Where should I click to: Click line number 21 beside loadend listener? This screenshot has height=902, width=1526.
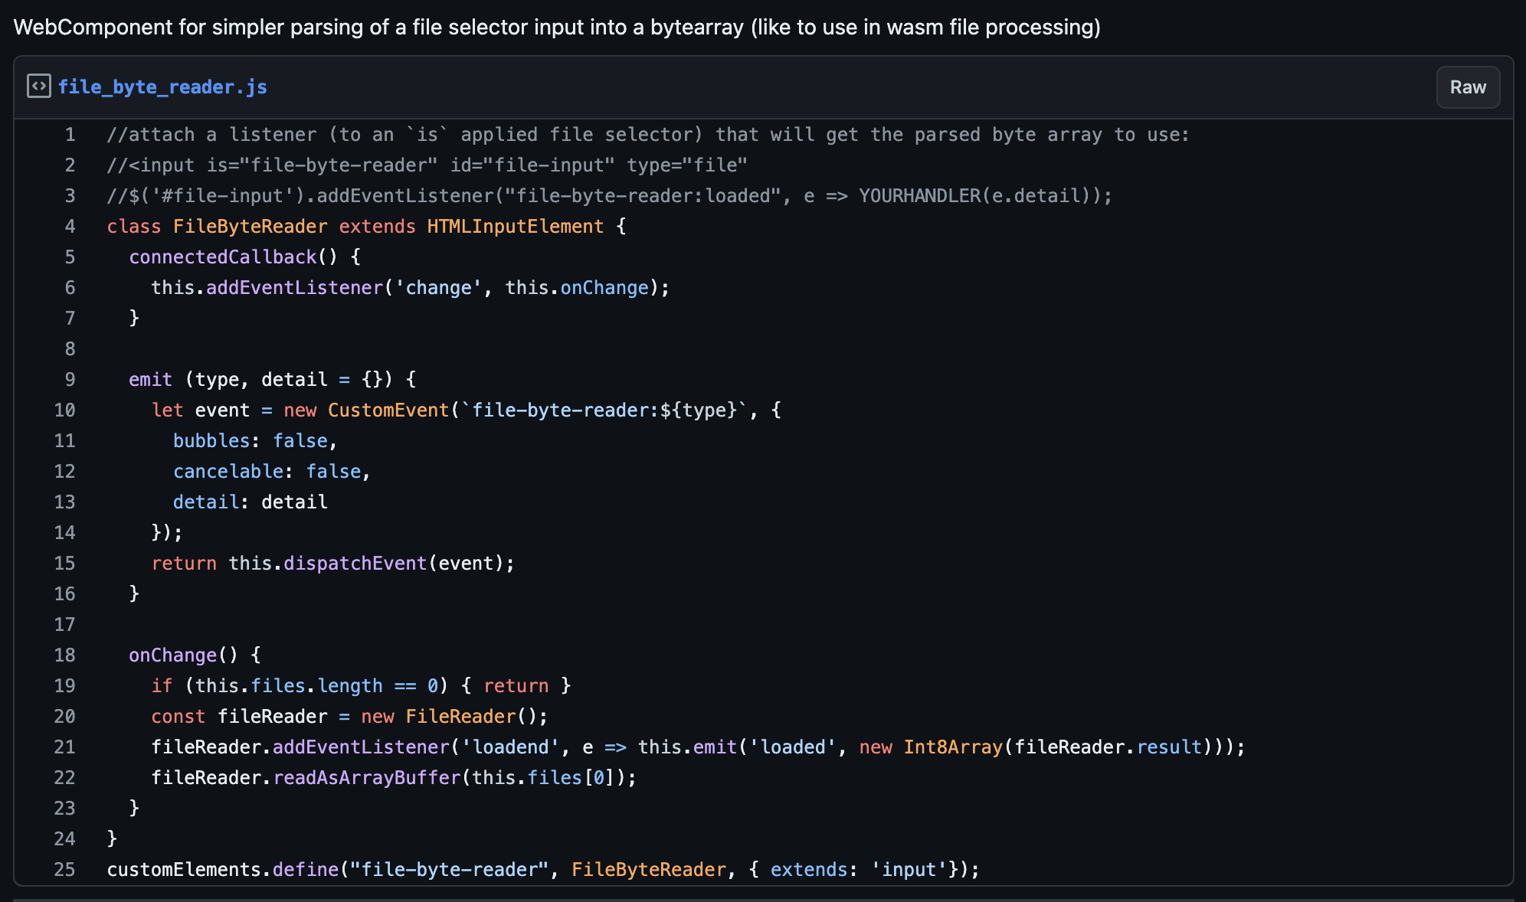click(65, 747)
